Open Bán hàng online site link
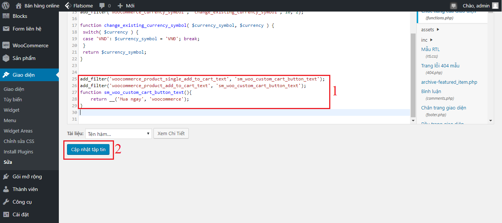 click(x=42, y=6)
